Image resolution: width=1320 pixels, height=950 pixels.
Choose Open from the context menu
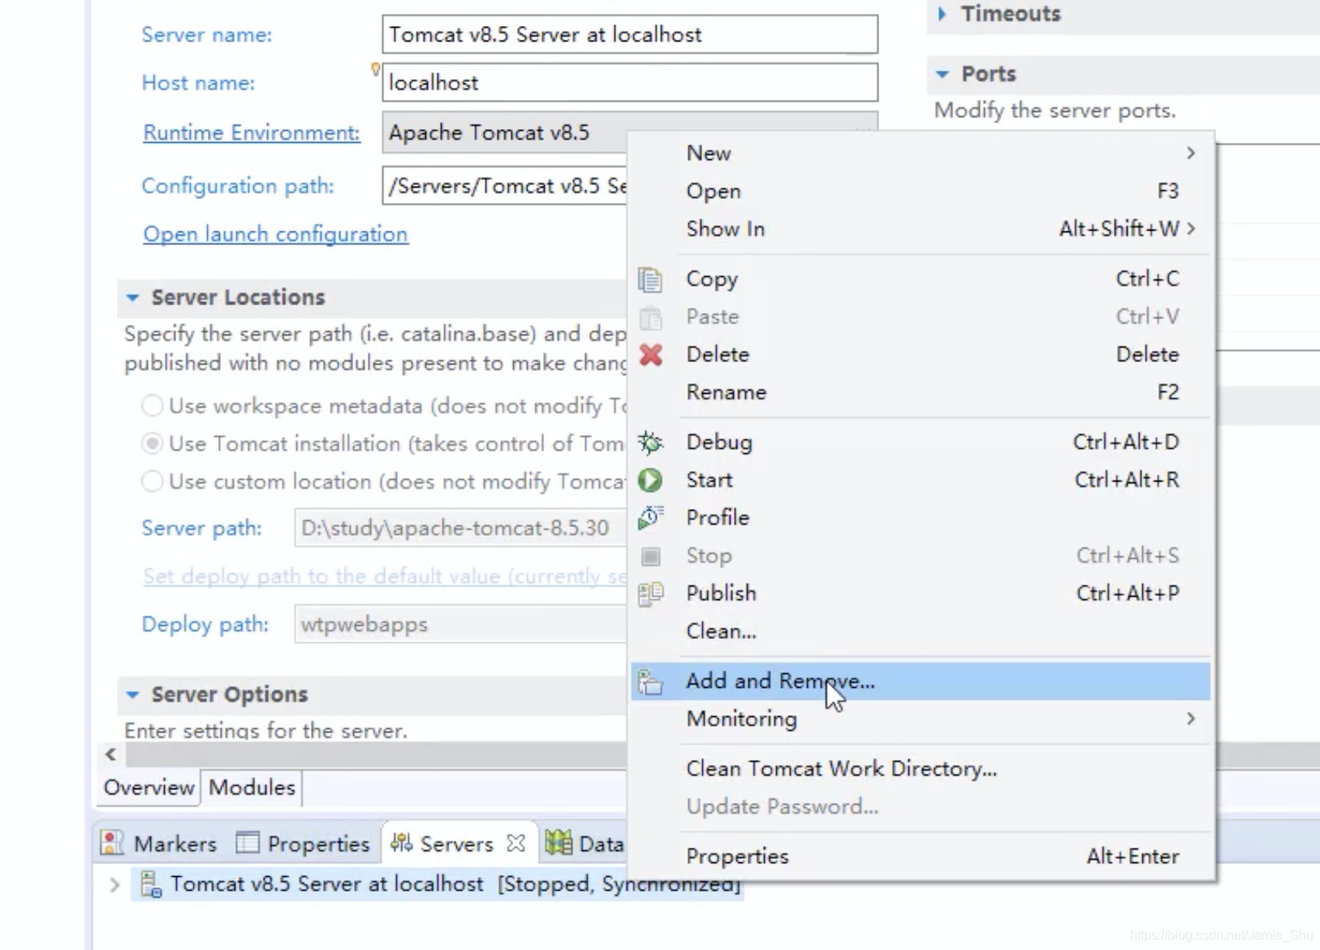click(x=921, y=192)
